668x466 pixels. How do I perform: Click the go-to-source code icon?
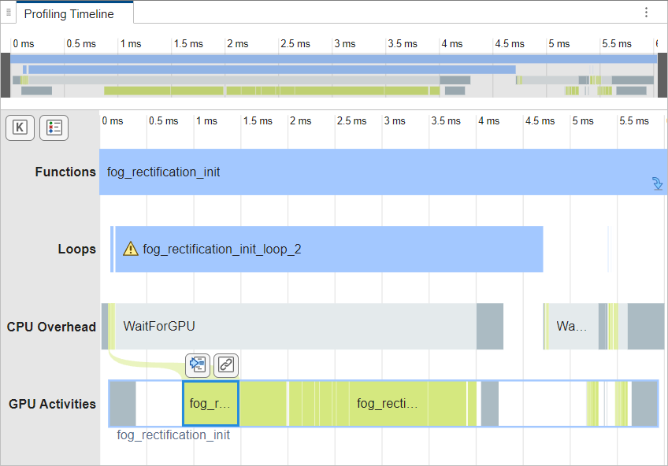(197, 364)
